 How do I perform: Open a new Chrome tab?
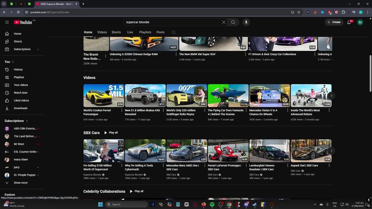click(83, 4)
